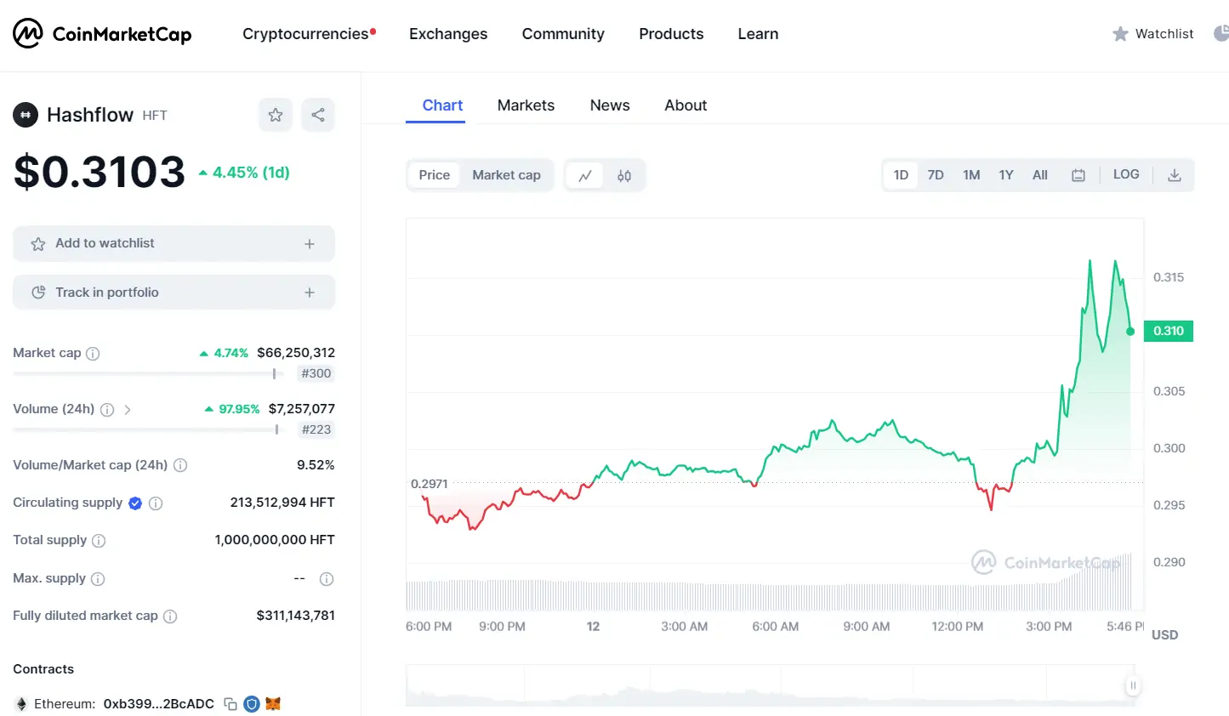Image resolution: width=1229 pixels, height=716 pixels.
Task: Open the Products menu
Action: [671, 34]
